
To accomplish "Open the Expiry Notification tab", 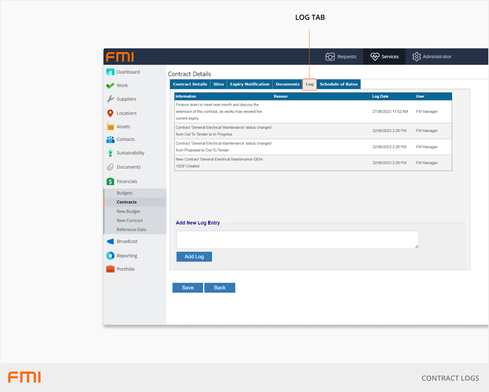I will click(249, 84).
